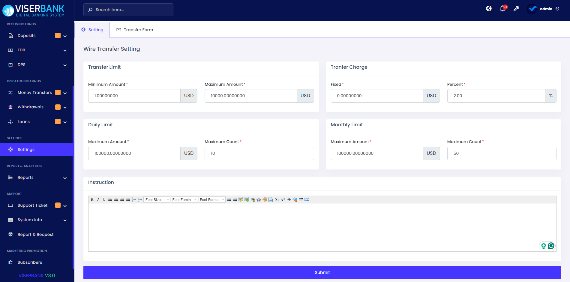Open the Font Format dropdown
The width and height of the screenshot is (570, 282).
tap(212, 199)
